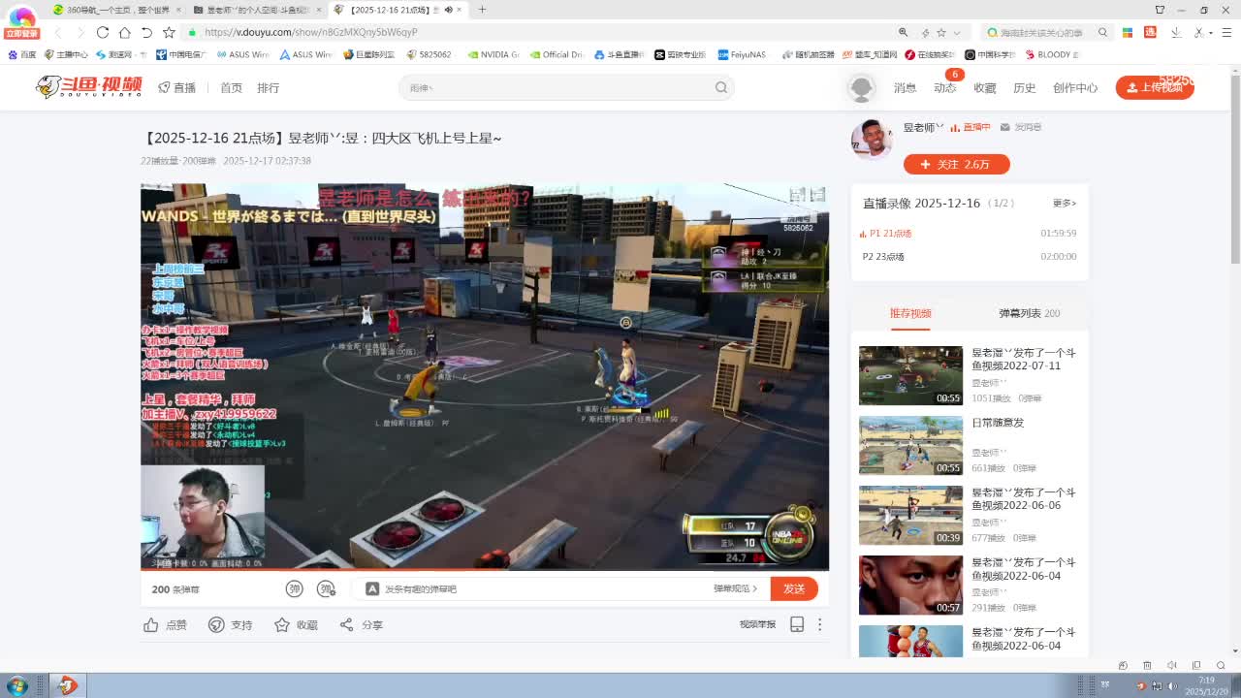This screenshot has width=1241, height=698.
Task: Click the video progress bar
Action: click(485, 569)
